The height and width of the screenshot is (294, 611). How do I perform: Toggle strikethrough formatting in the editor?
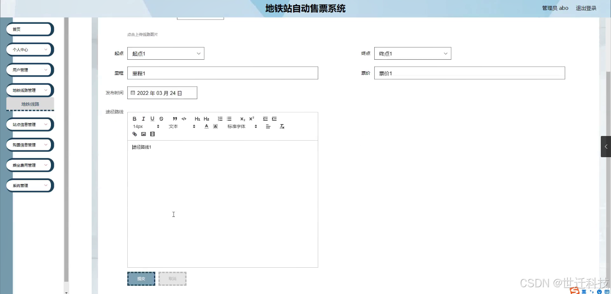click(161, 119)
